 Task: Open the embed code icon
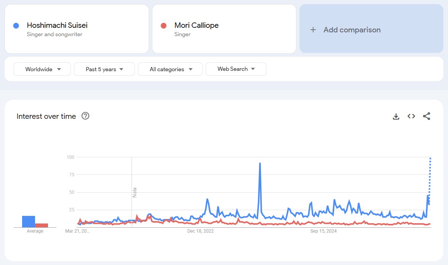tap(411, 116)
